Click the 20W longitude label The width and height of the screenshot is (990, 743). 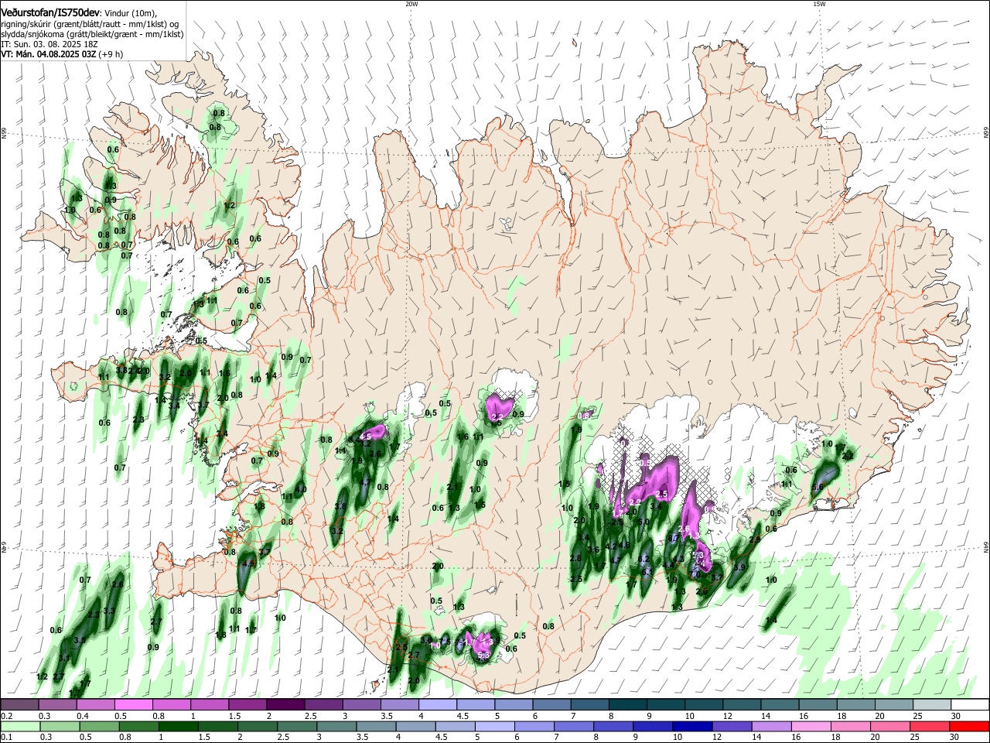[x=411, y=4]
